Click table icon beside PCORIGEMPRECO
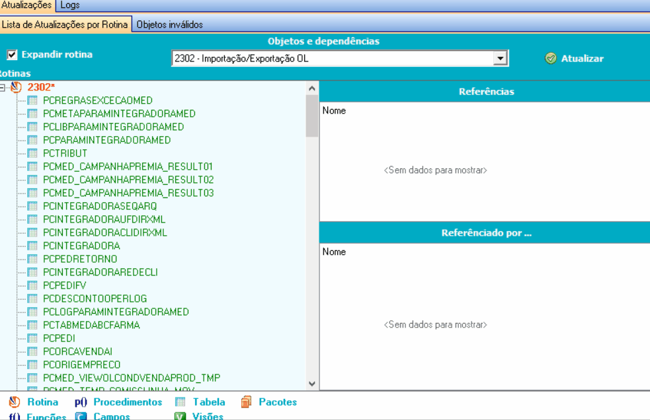The image size is (650, 420). click(x=32, y=365)
